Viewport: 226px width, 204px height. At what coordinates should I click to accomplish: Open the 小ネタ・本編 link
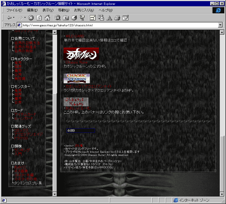(24, 175)
